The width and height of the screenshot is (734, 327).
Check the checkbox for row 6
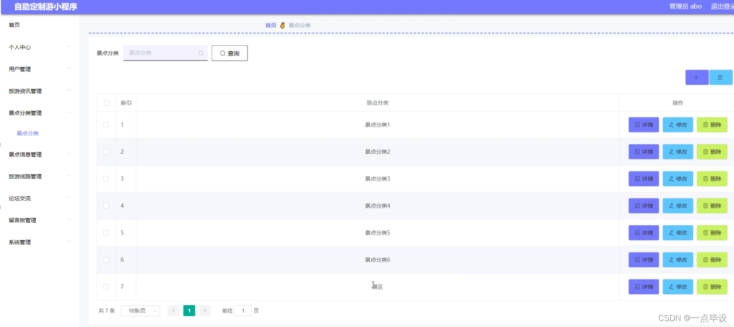(106, 260)
